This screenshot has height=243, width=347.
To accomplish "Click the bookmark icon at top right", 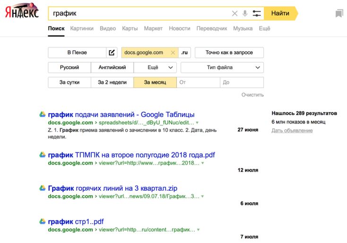I will (x=339, y=14).
